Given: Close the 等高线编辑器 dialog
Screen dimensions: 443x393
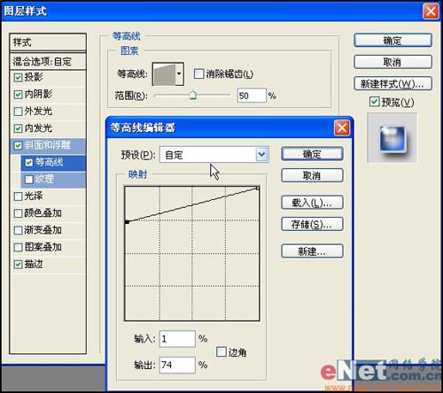Looking at the screenshot, I should pos(342,128).
